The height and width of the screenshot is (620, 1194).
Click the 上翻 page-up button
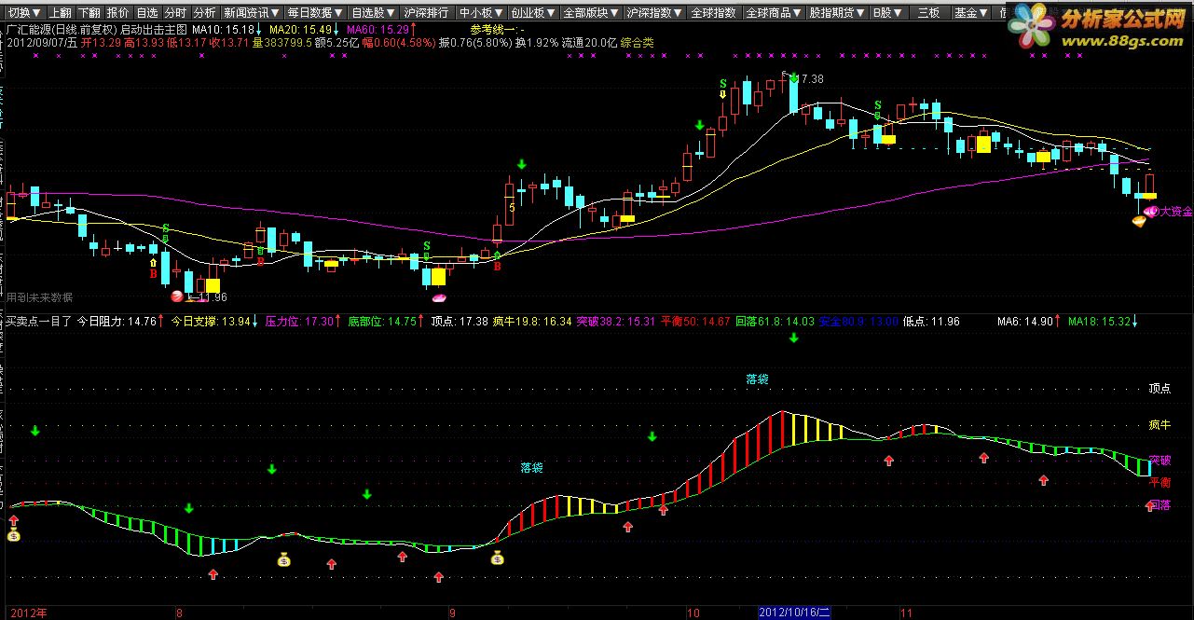pyautogui.click(x=59, y=13)
